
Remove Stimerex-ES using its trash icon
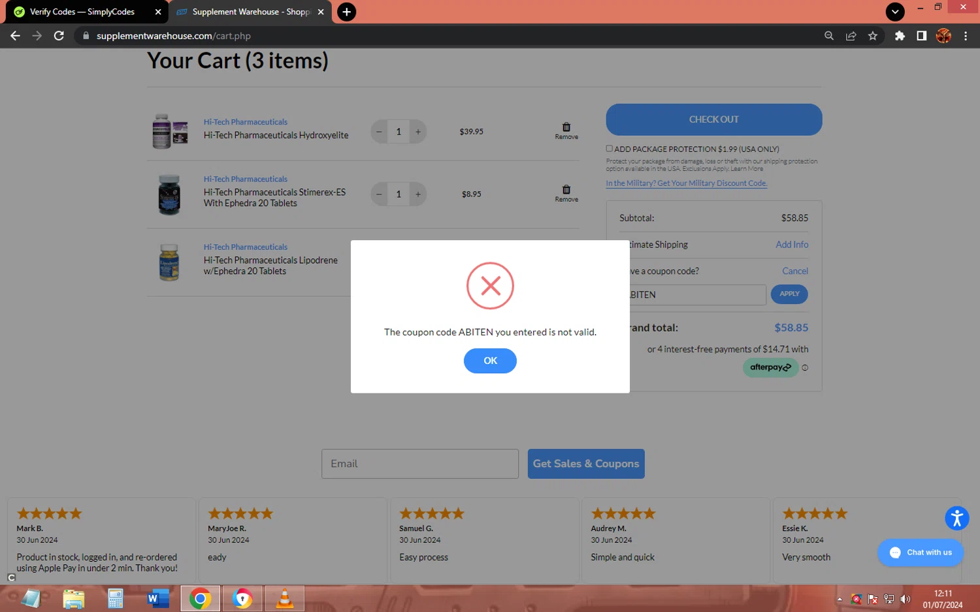(566, 190)
